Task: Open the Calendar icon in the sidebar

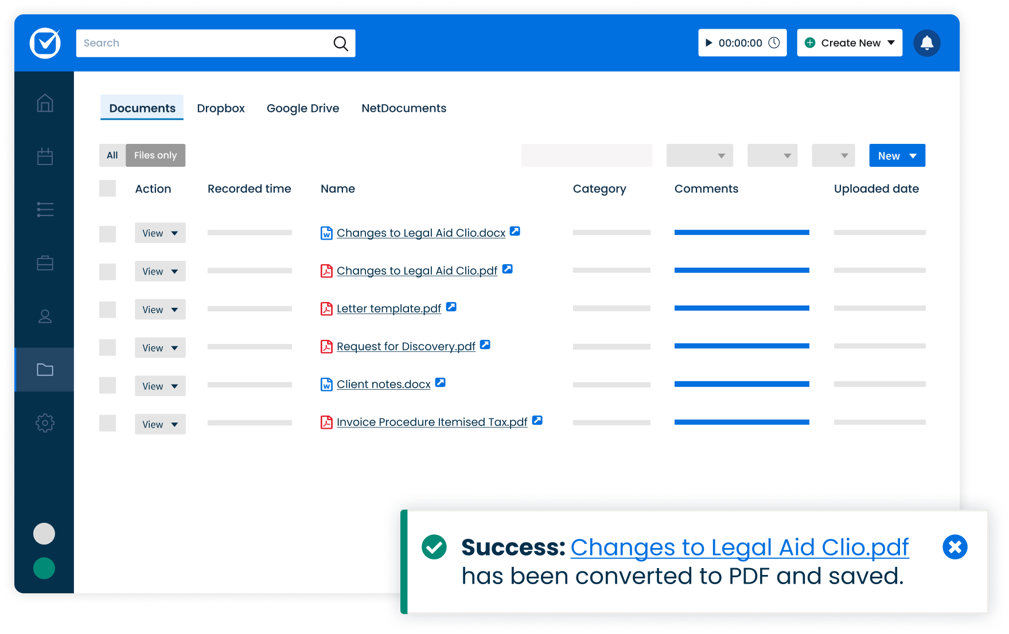Action: click(44, 156)
